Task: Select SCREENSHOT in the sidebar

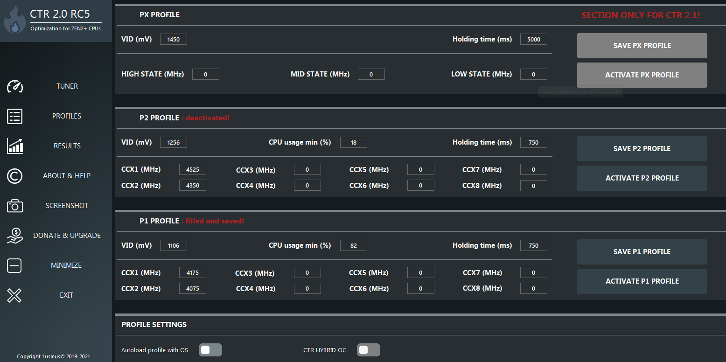Action: coord(67,206)
